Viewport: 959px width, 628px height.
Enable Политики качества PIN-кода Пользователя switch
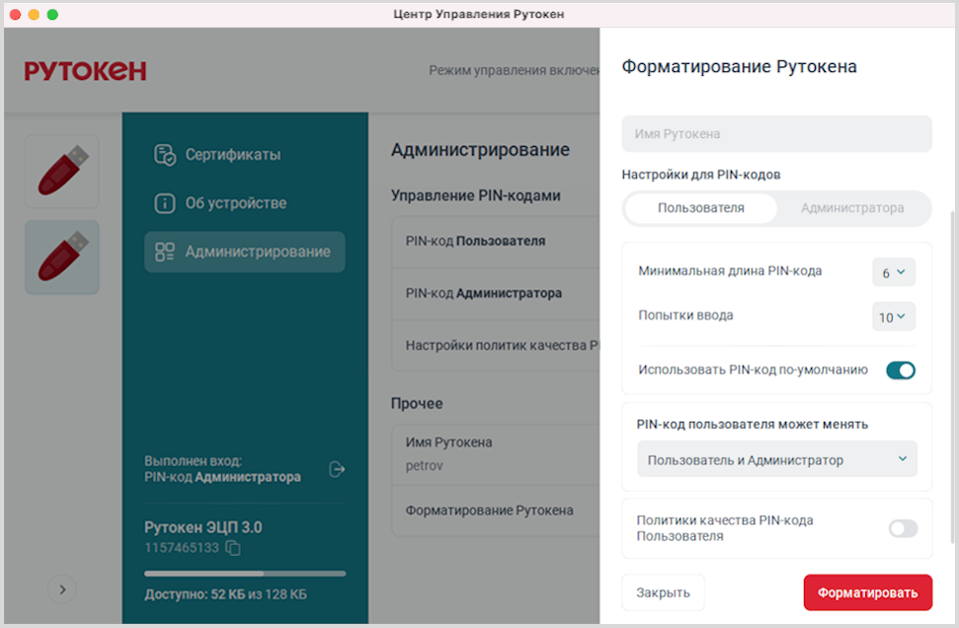point(903,528)
